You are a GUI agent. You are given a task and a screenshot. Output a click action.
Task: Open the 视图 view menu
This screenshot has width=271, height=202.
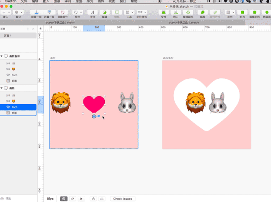click(x=112, y=1)
